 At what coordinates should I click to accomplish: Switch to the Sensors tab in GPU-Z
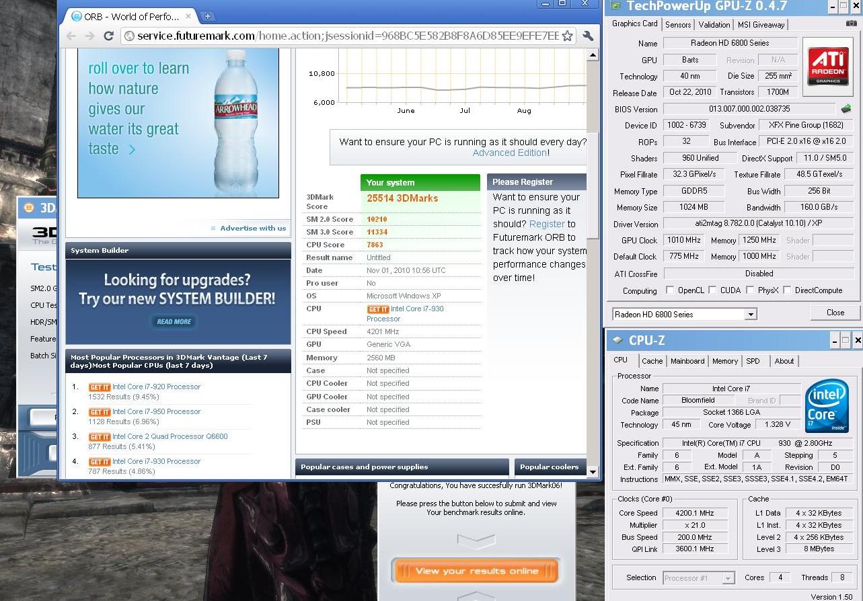678,25
